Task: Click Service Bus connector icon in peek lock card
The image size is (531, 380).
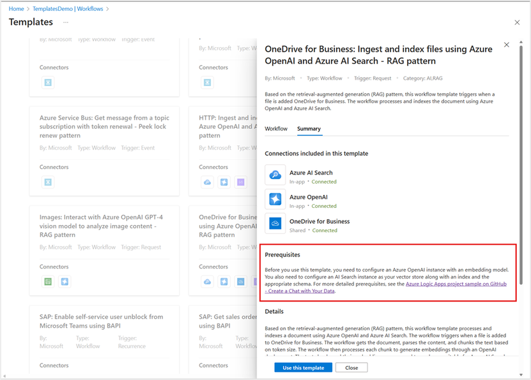Action: pos(48,182)
